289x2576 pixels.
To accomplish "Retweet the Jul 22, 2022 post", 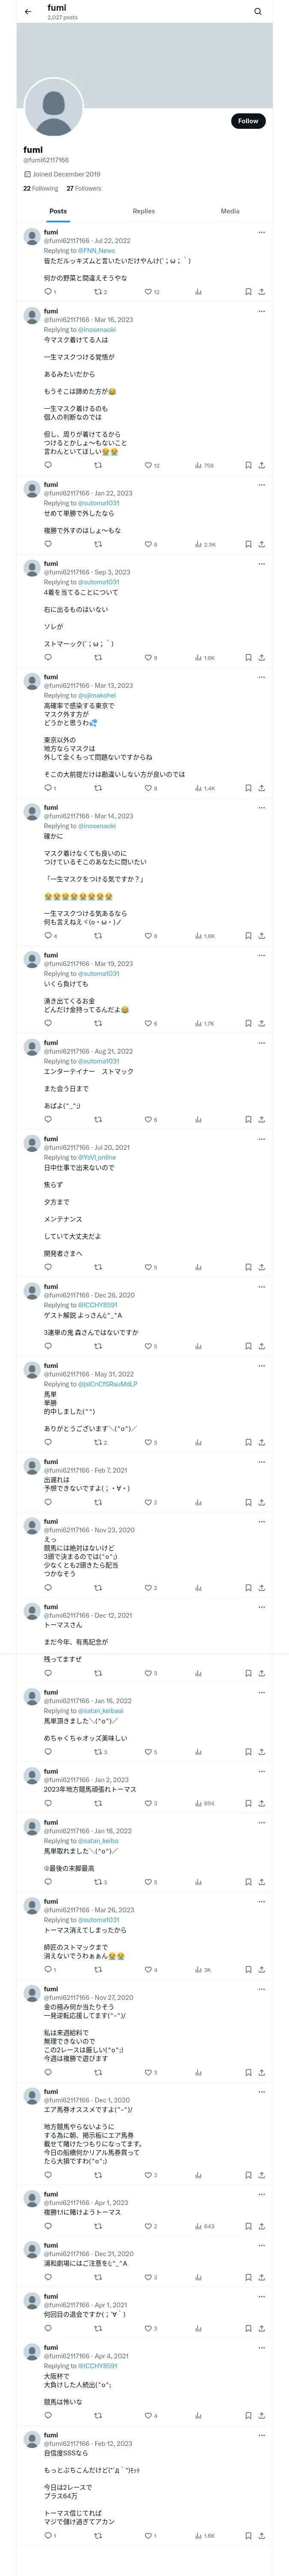I will 98,292.
